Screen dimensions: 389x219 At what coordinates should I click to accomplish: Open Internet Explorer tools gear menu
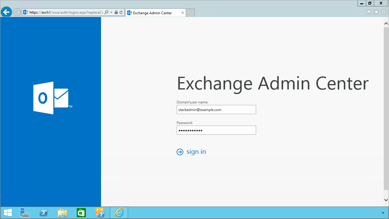point(384,12)
